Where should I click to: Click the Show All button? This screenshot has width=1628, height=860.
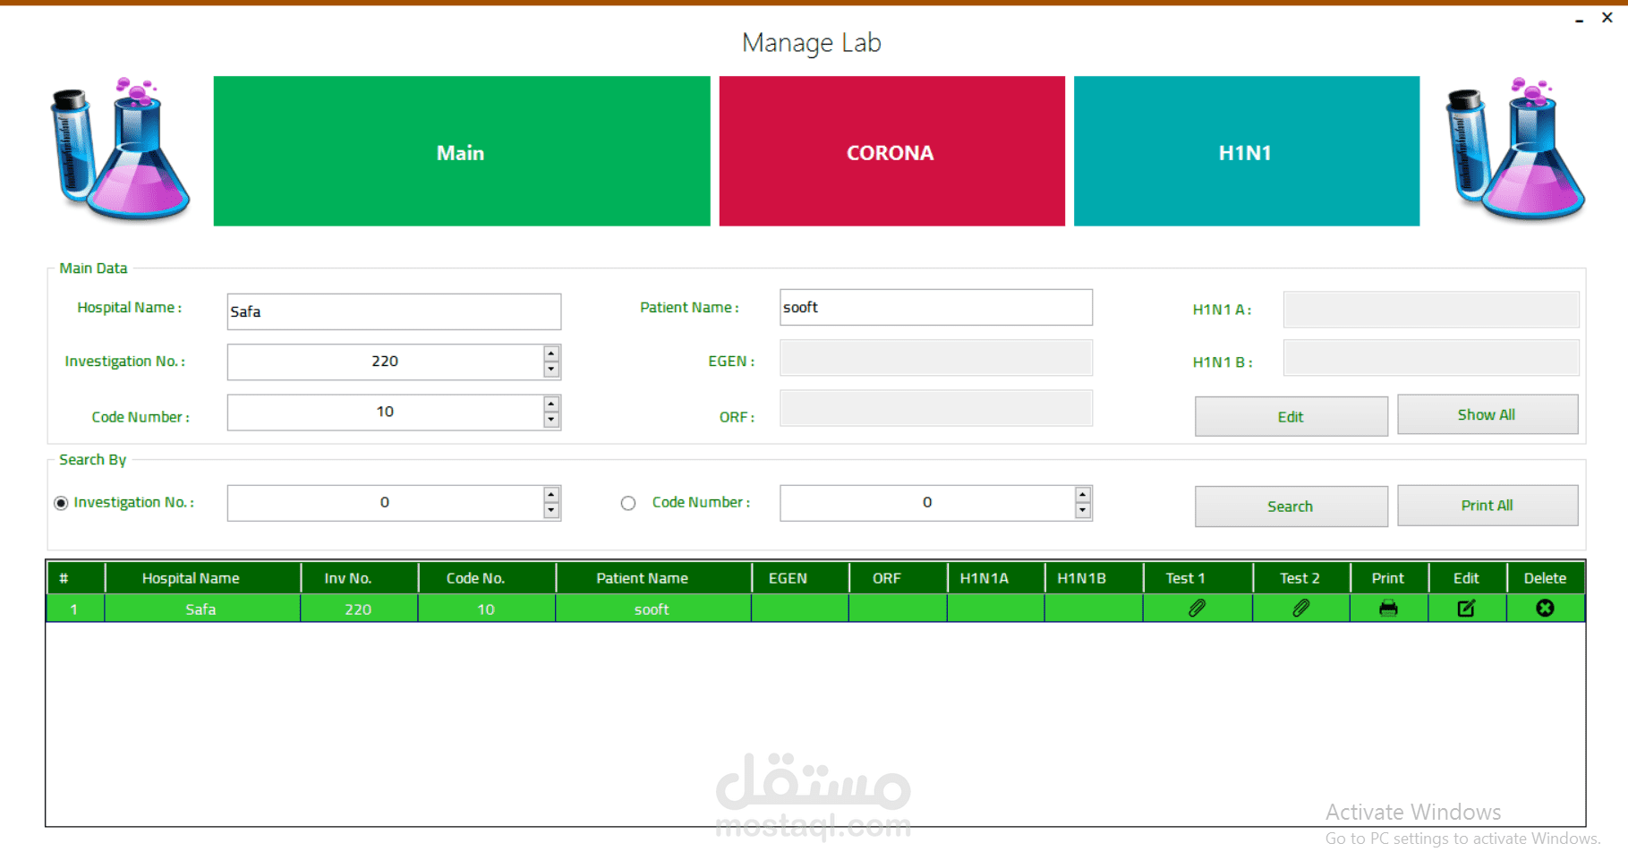(x=1487, y=414)
